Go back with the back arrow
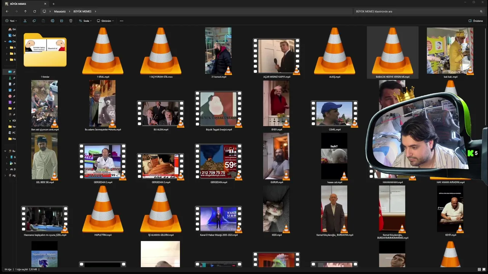This screenshot has height=274, width=488. [x=7, y=11]
